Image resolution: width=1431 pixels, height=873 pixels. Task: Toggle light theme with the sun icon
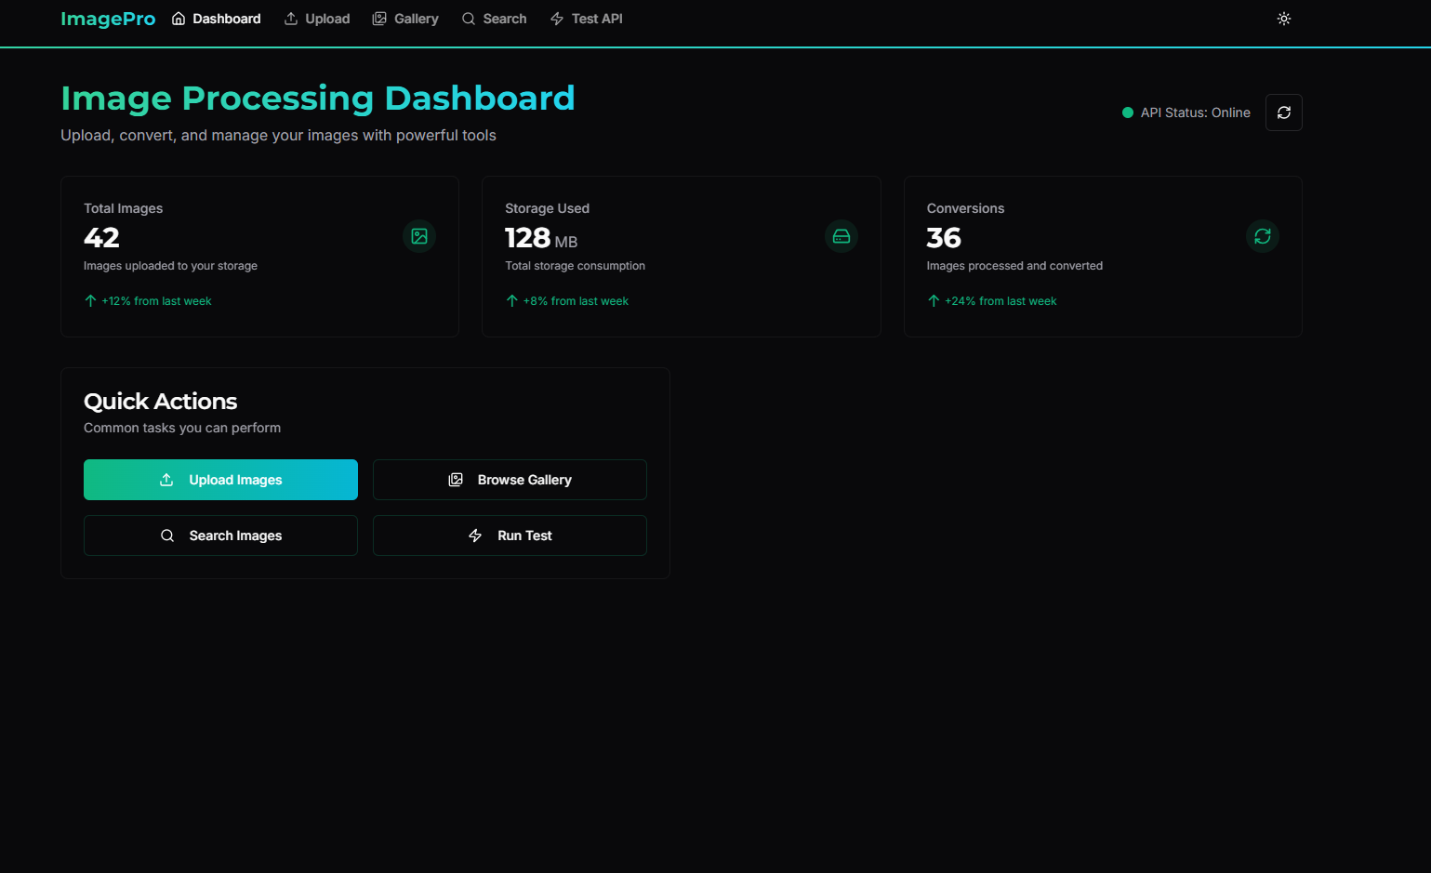(1284, 19)
